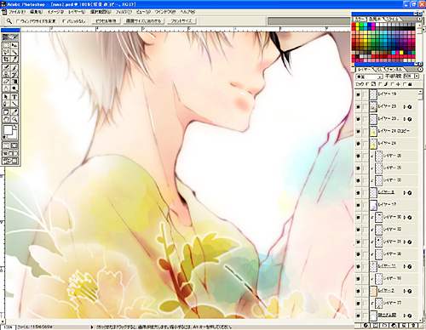Expand effects of layer レイヤー 2
The image size is (426, 330).
pos(405,291)
